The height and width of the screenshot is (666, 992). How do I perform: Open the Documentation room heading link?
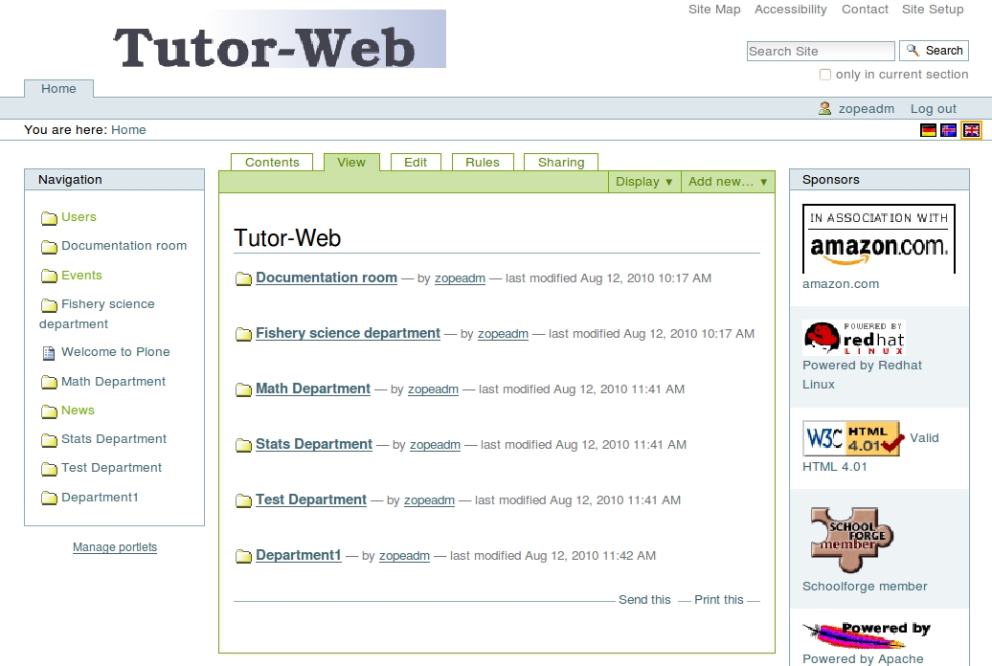coord(327,277)
